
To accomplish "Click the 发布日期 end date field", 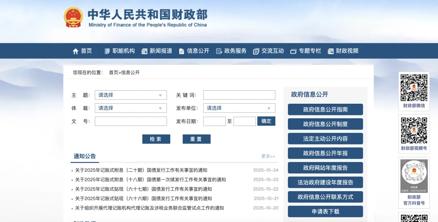I will 245,121.
